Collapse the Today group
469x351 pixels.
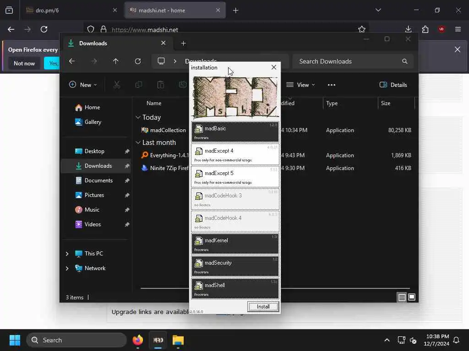coord(138,117)
